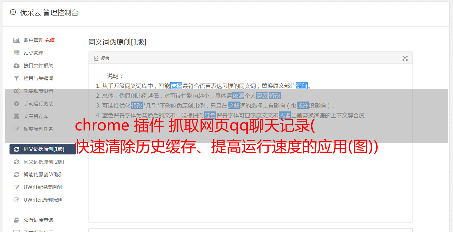Click the 栏目与关键词 filter icon
Viewport: 453px width, 232px height.
click(x=16, y=78)
